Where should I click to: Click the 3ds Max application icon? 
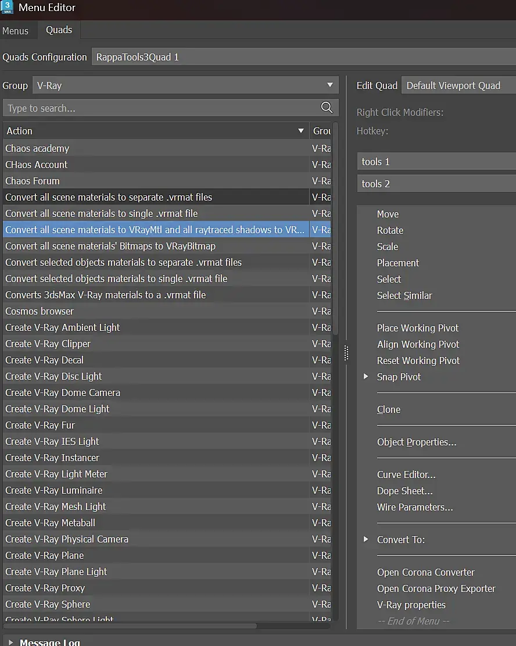coord(7,7)
